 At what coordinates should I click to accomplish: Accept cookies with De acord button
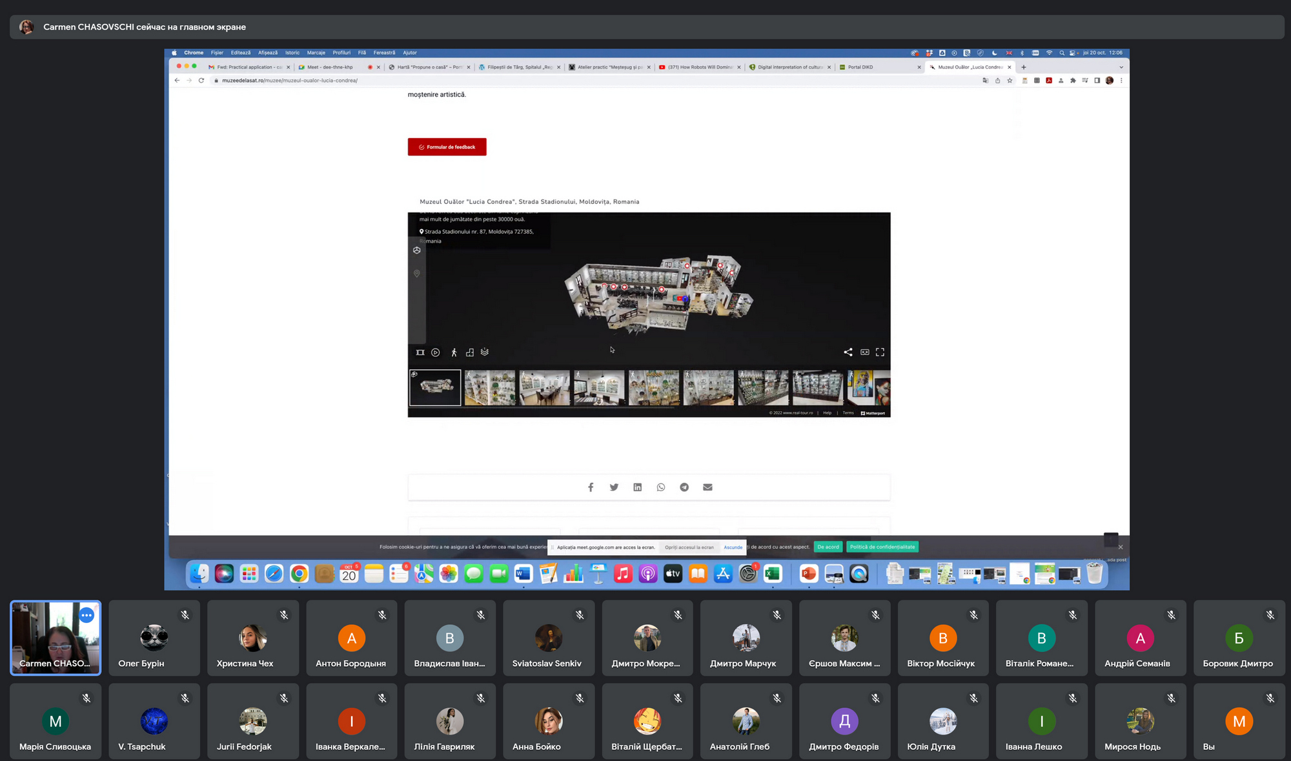pyautogui.click(x=828, y=547)
